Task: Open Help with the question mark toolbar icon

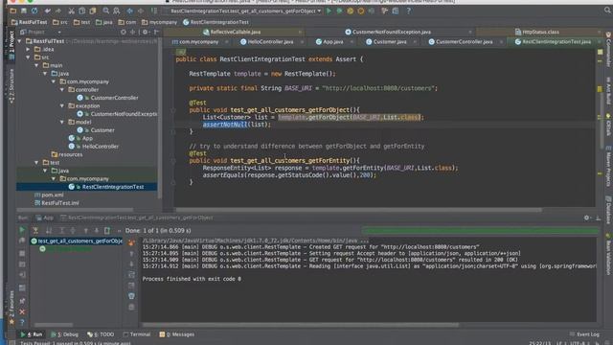Action: (409, 11)
